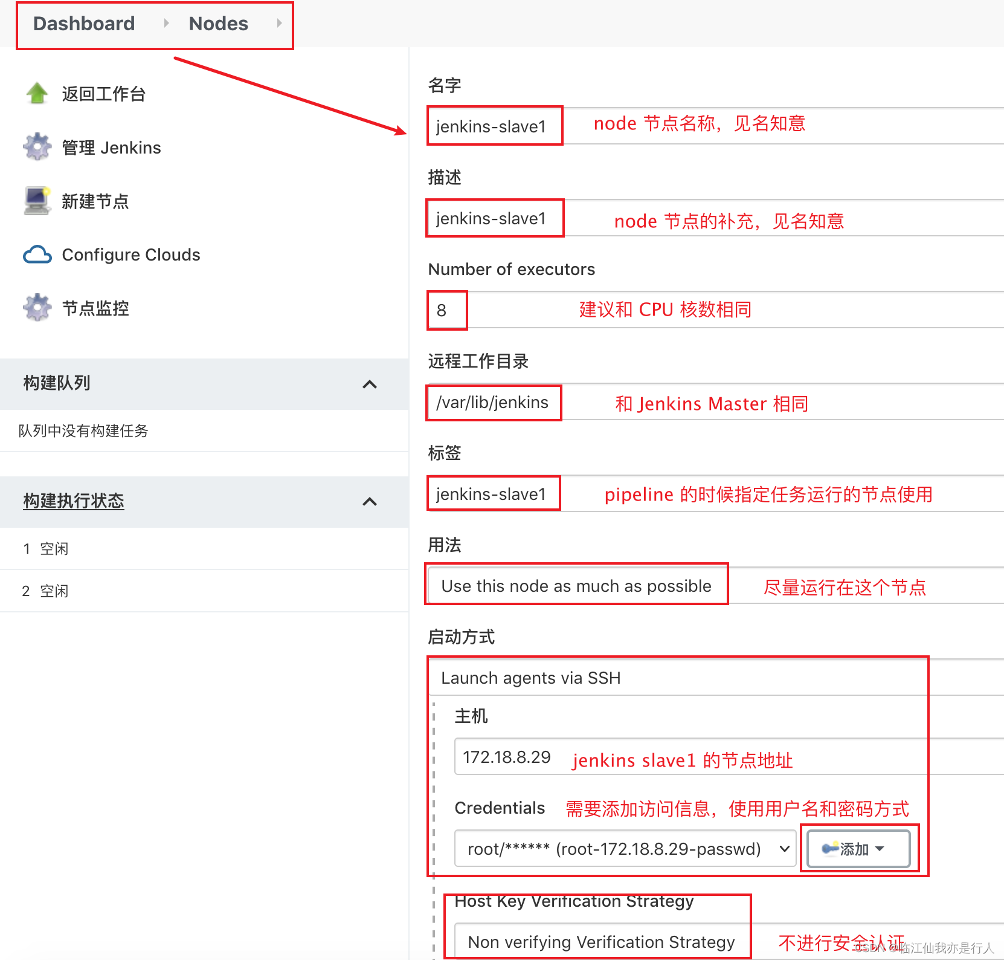Click the 远程工作目录 path field
1004x960 pixels.
[715, 401]
